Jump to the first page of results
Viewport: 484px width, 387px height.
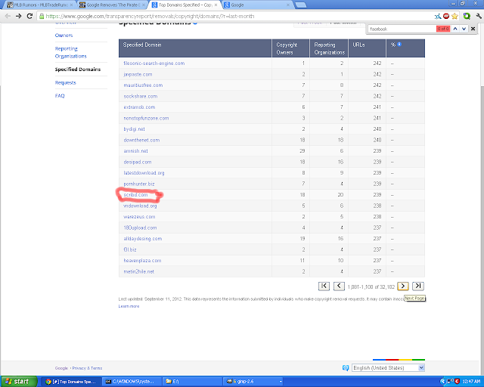324,286
